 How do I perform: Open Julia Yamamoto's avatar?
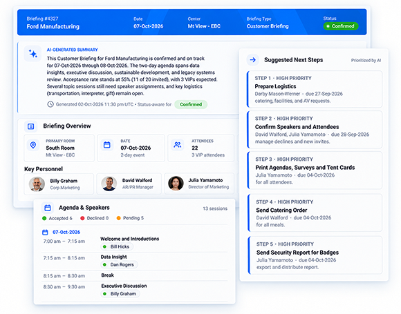coord(176,184)
